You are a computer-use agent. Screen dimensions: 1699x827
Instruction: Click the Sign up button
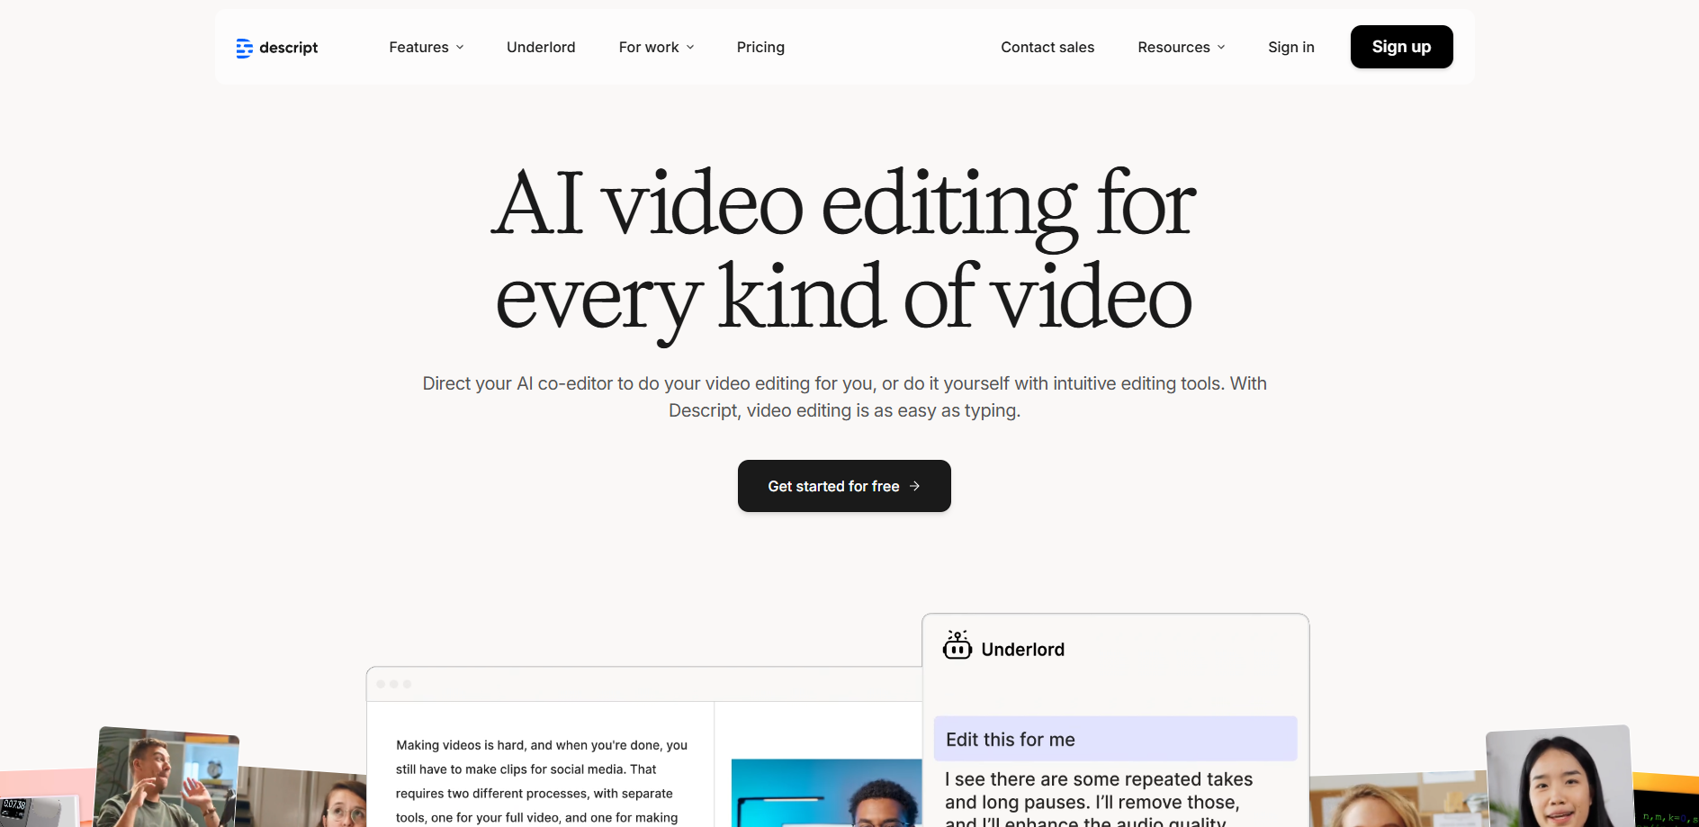point(1401,47)
